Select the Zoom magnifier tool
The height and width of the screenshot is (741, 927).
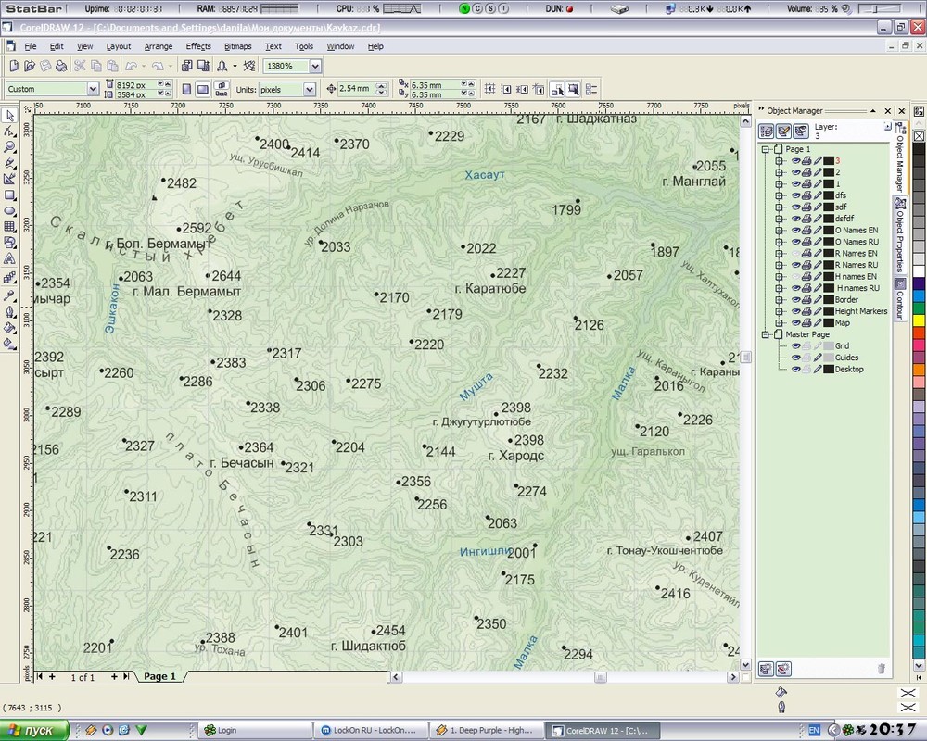(9, 147)
